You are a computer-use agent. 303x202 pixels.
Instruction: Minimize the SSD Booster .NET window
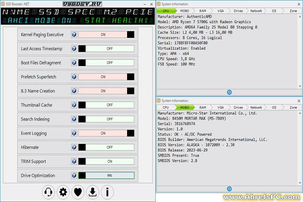coord(145,4)
